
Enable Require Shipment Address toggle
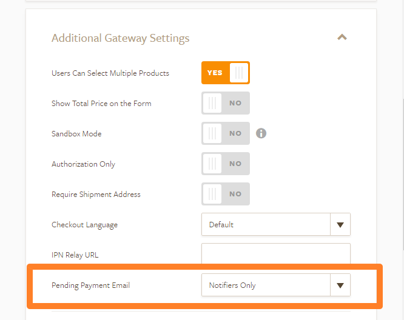tap(225, 194)
